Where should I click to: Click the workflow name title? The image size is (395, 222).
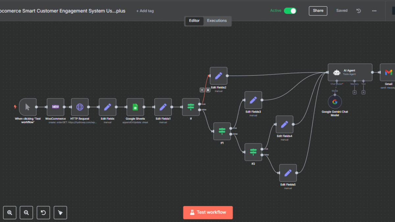pyautogui.click(x=63, y=11)
